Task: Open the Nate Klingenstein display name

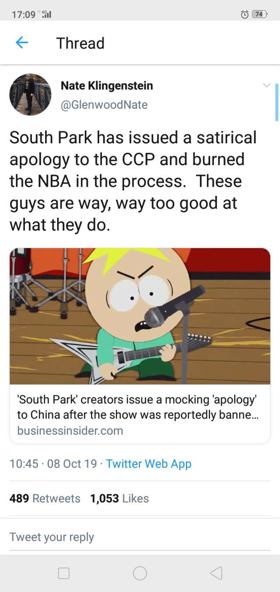Action: point(107,85)
